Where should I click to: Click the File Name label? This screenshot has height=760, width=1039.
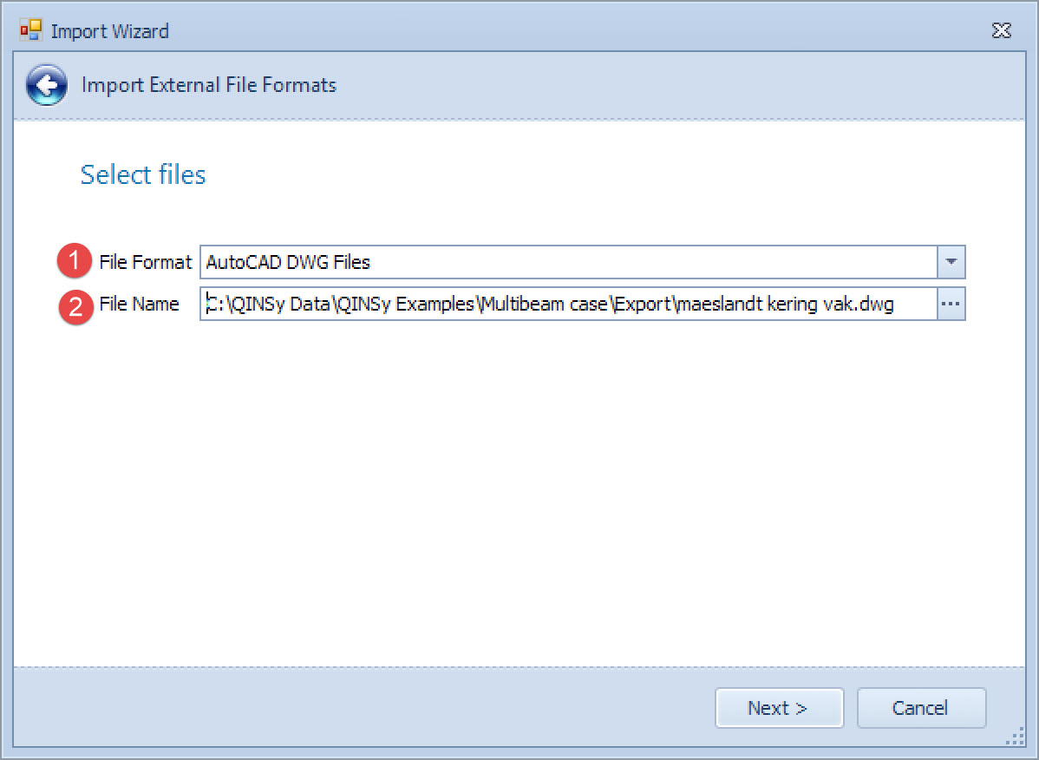(x=140, y=305)
